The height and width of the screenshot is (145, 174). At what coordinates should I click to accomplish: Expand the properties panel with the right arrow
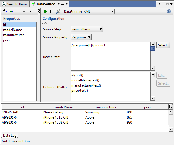click(39, 12)
